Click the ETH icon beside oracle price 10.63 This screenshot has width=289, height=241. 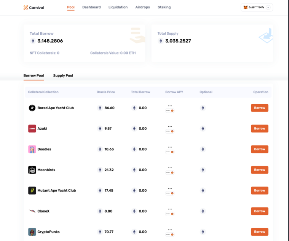100,149
